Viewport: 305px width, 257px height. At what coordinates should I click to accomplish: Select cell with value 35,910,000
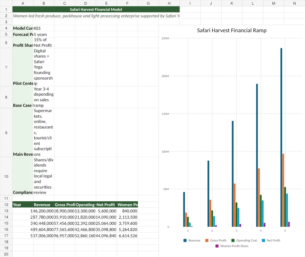(x=64, y=217)
